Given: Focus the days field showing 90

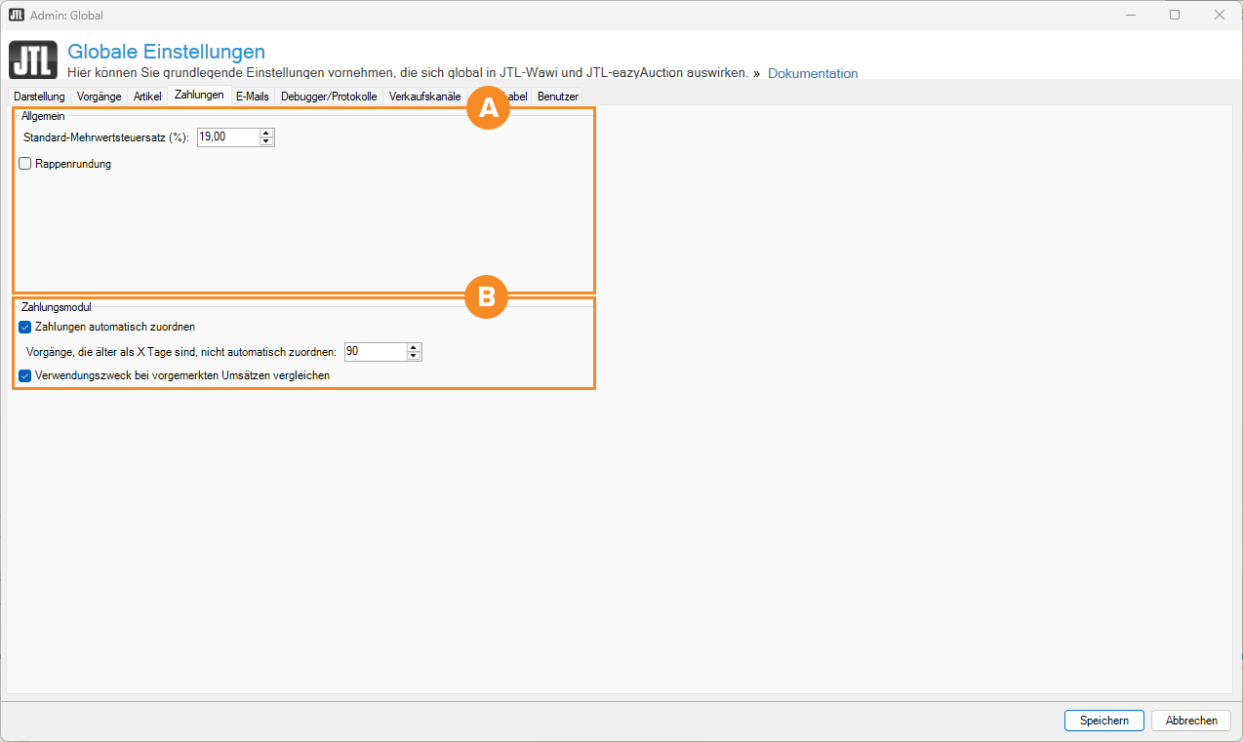Looking at the screenshot, I should pos(374,351).
